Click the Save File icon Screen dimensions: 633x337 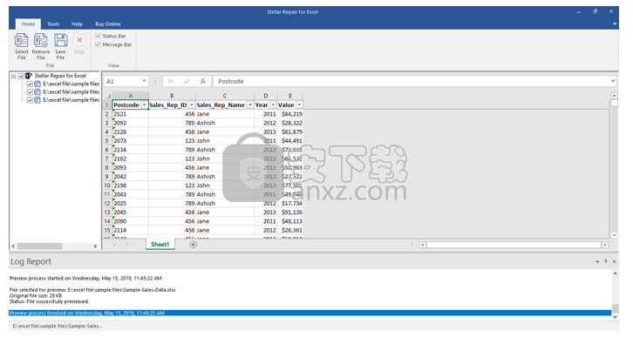60,41
